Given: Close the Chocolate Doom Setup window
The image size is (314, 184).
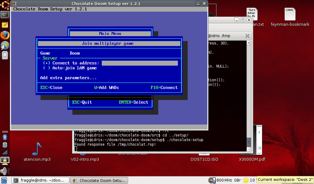Looking at the screenshot, I should (204, 4).
